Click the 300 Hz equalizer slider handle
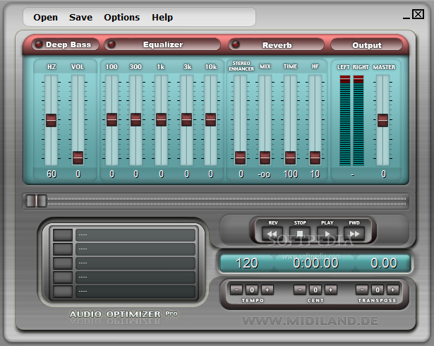Image resolution: width=434 pixels, height=346 pixels. (x=135, y=119)
